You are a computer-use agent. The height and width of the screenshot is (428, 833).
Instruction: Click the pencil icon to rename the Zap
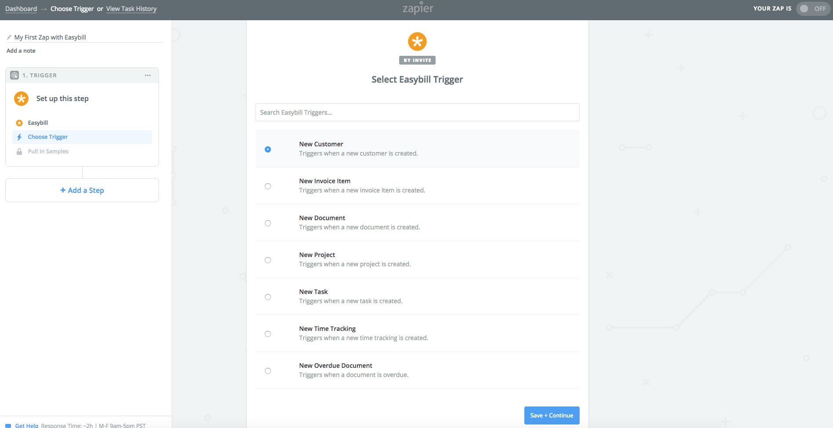pos(9,37)
